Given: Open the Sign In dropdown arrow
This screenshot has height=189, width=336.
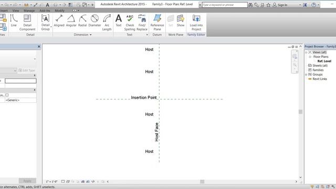Looking at the screenshot, I should [300, 5].
